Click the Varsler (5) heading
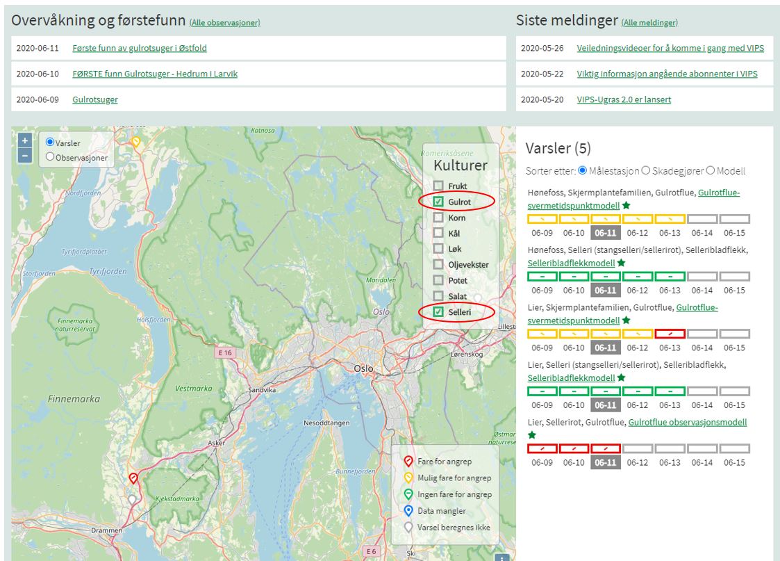 tap(558, 148)
